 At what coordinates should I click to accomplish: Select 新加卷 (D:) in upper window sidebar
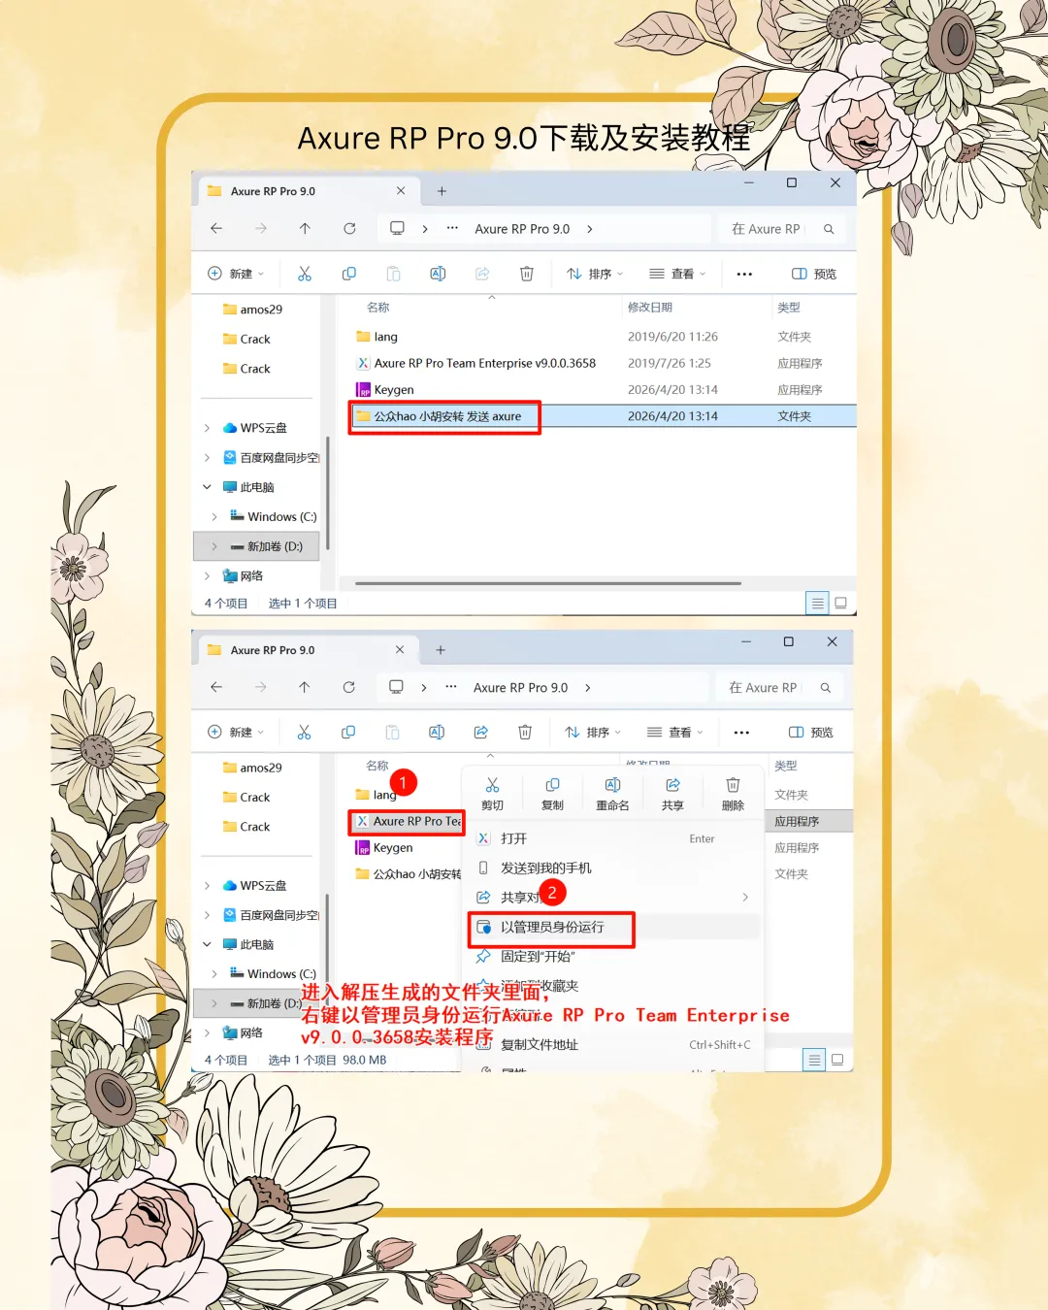pyautogui.click(x=257, y=546)
